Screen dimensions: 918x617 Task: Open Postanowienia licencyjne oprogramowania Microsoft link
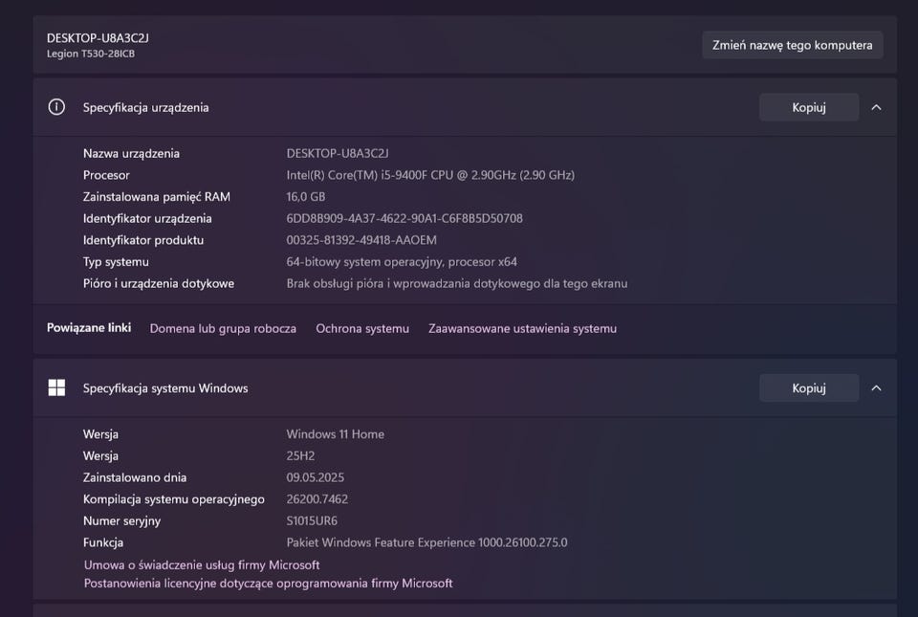268,583
